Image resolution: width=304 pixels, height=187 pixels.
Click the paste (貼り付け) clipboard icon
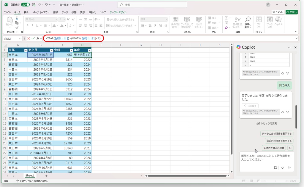10,20
